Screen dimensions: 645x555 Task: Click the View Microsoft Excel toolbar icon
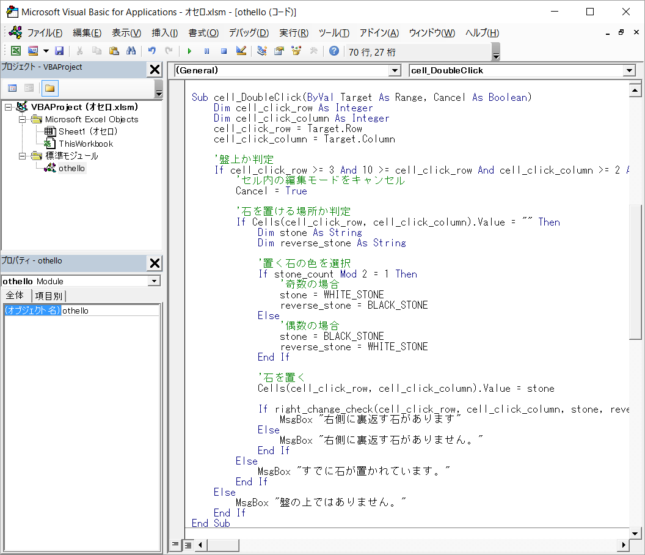click(16, 51)
